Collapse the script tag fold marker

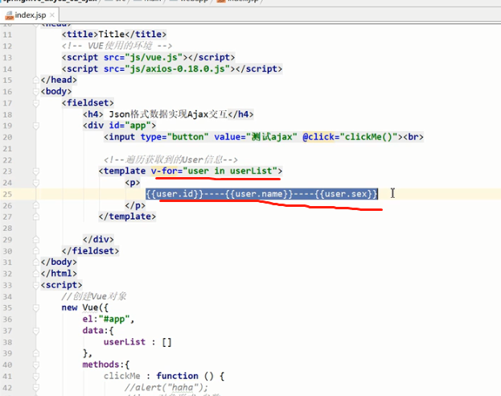point(36,285)
